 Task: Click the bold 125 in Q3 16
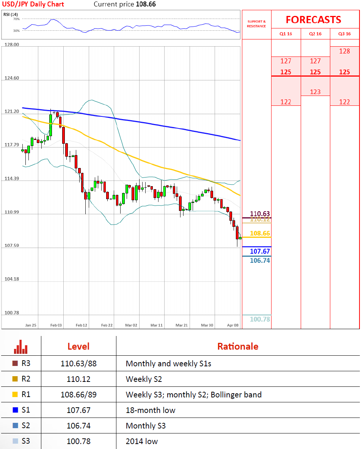coord(344,72)
